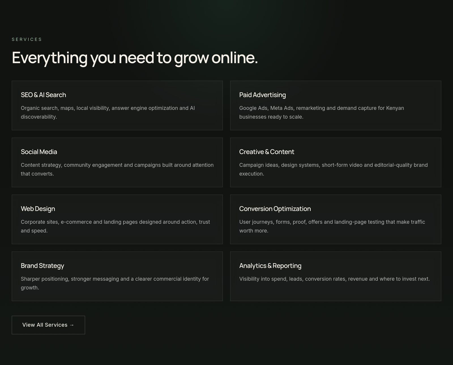Viewport: 453px width, 365px height.
Task: Open the Conversion Optimization card
Action: pyautogui.click(x=336, y=219)
